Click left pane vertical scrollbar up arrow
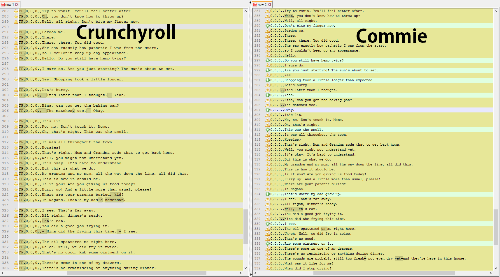The image size is (500, 277). tap(245, 11)
